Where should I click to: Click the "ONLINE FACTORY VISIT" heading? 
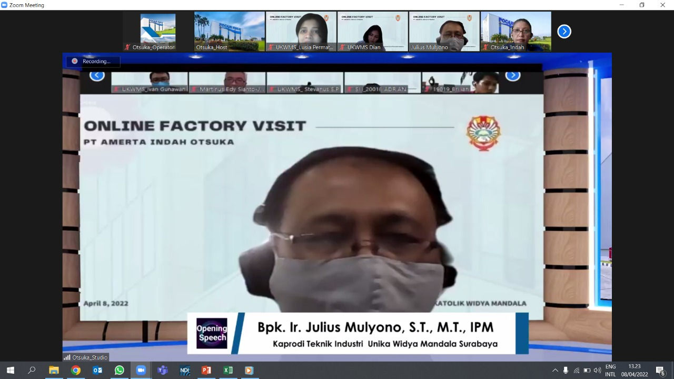pyautogui.click(x=195, y=126)
